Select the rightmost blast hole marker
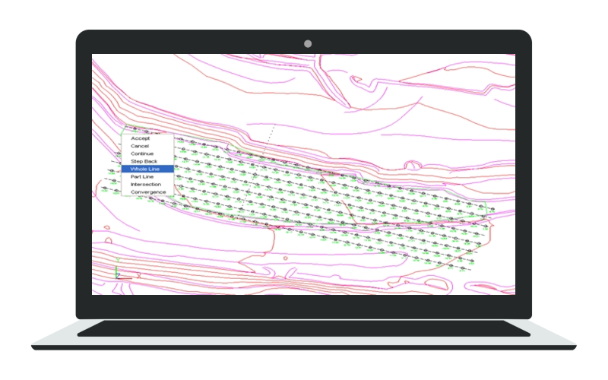 click(492, 210)
